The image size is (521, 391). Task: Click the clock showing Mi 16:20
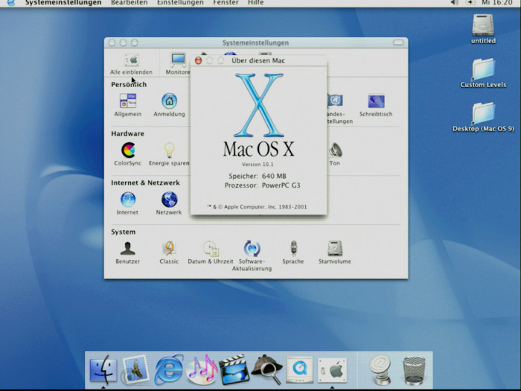click(x=497, y=3)
